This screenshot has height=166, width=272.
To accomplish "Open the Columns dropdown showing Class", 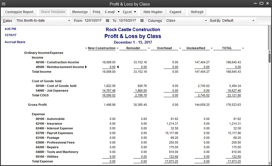I will pyautogui.click(x=187, y=21).
